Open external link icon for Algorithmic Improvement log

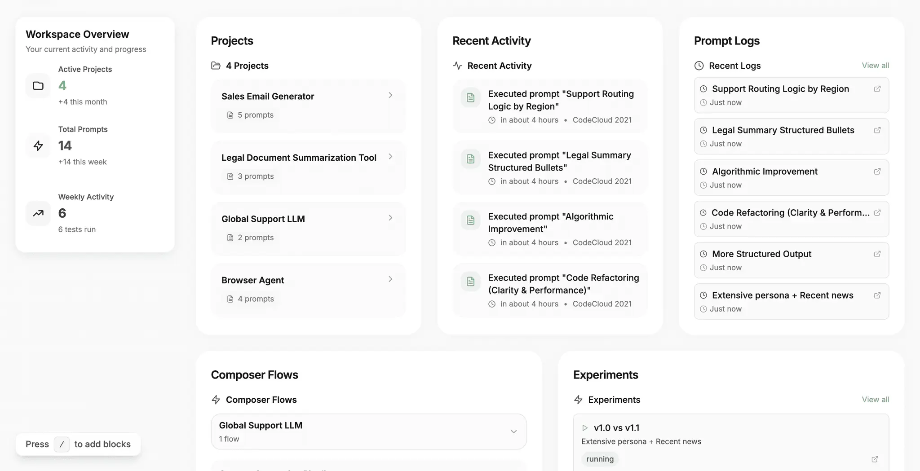point(877,172)
